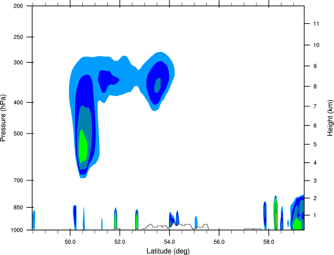334x255 pixels.
Task: Click the 300 pressure axis label
Action: click(x=18, y=62)
